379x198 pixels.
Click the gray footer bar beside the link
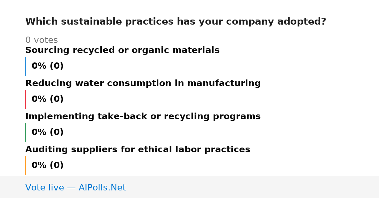coord(253,187)
